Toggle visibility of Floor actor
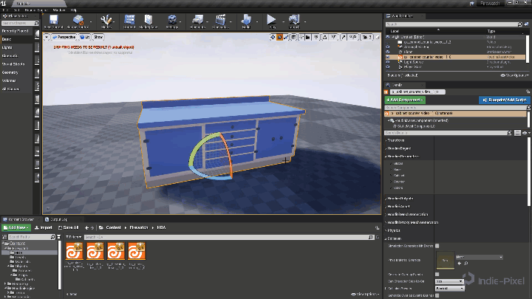 388,52
